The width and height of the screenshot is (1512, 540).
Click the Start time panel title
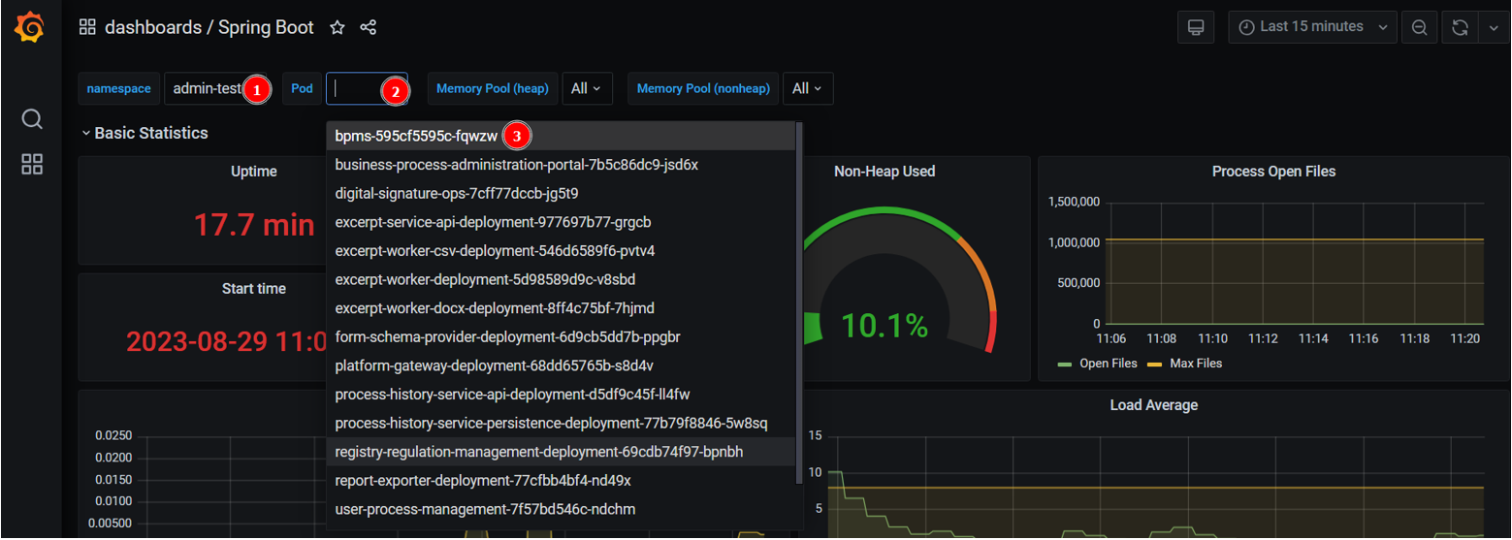[254, 289]
